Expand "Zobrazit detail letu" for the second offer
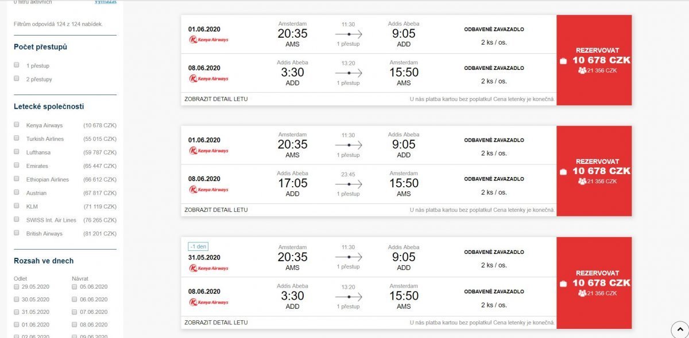Viewport: 689px width, 338px height. pyautogui.click(x=216, y=210)
